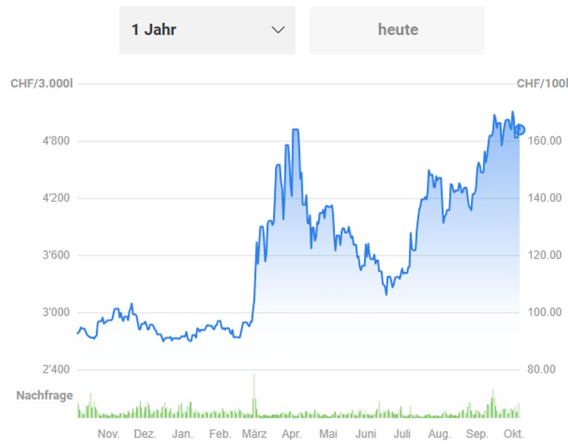Click the 3'000 axis value

click(x=56, y=312)
